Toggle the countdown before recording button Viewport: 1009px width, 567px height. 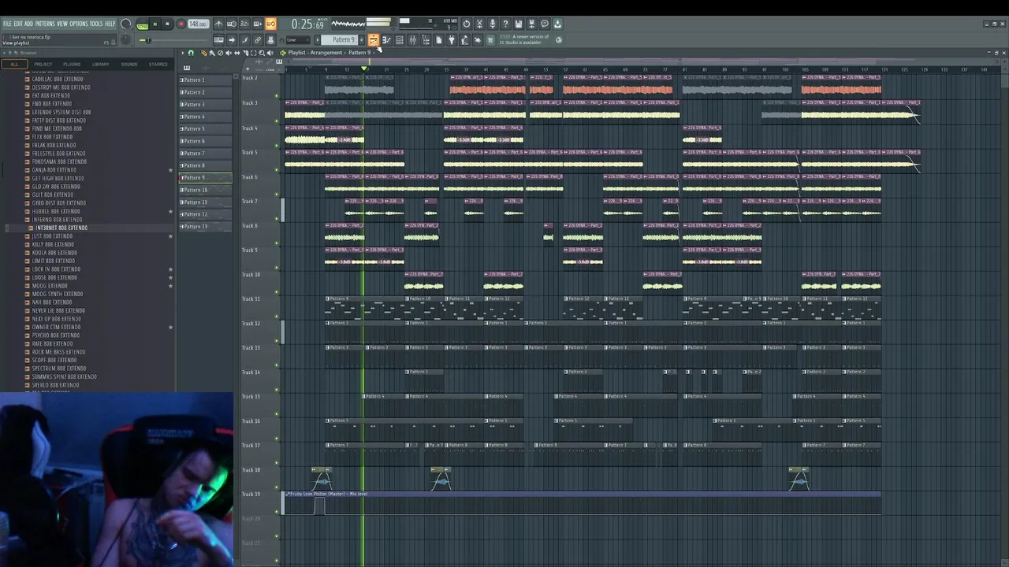(244, 24)
